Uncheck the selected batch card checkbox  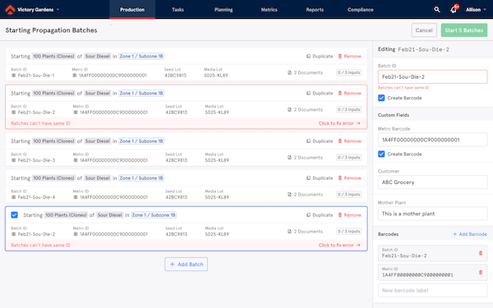[14, 215]
